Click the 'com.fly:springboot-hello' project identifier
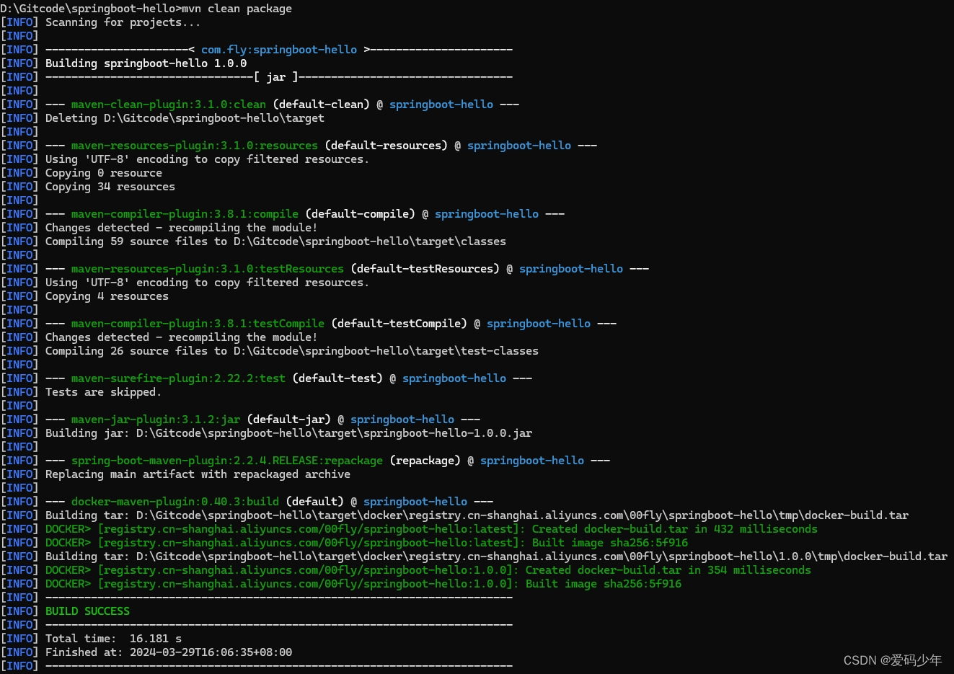The width and height of the screenshot is (954, 674). point(279,50)
